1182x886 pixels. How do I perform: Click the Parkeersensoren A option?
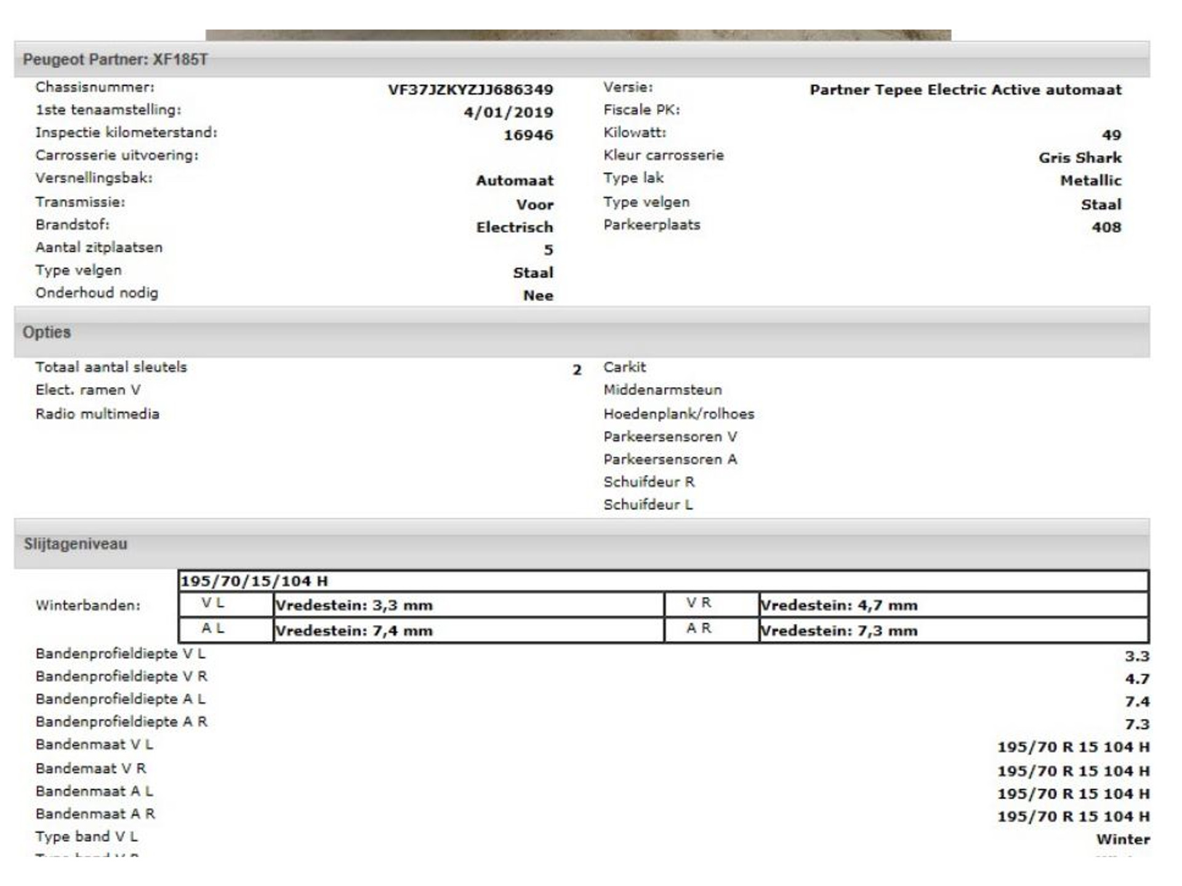coord(670,459)
